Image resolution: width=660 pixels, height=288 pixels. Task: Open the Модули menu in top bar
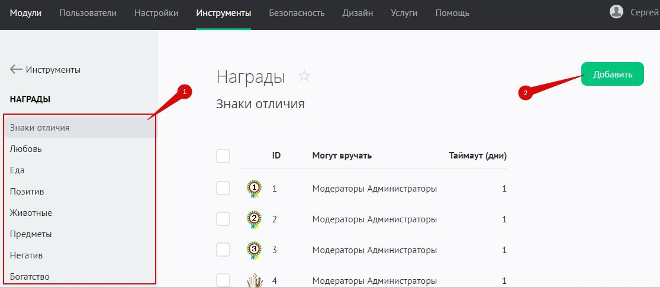tap(25, 13)
